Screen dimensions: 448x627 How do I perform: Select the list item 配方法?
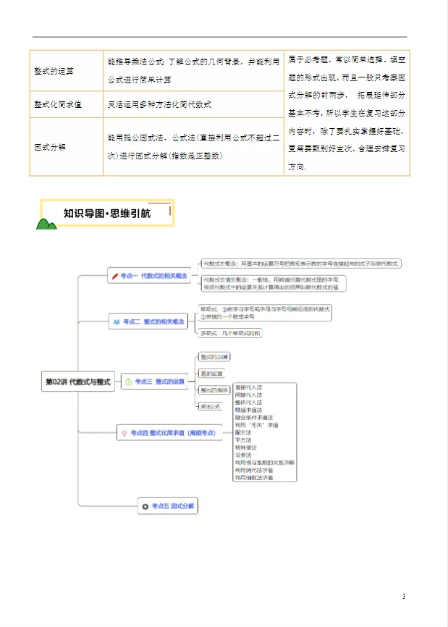pos(243,433)
